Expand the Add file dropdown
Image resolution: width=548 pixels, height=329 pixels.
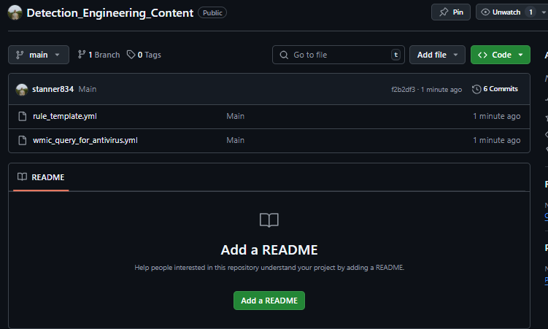(x=437, y=55)
